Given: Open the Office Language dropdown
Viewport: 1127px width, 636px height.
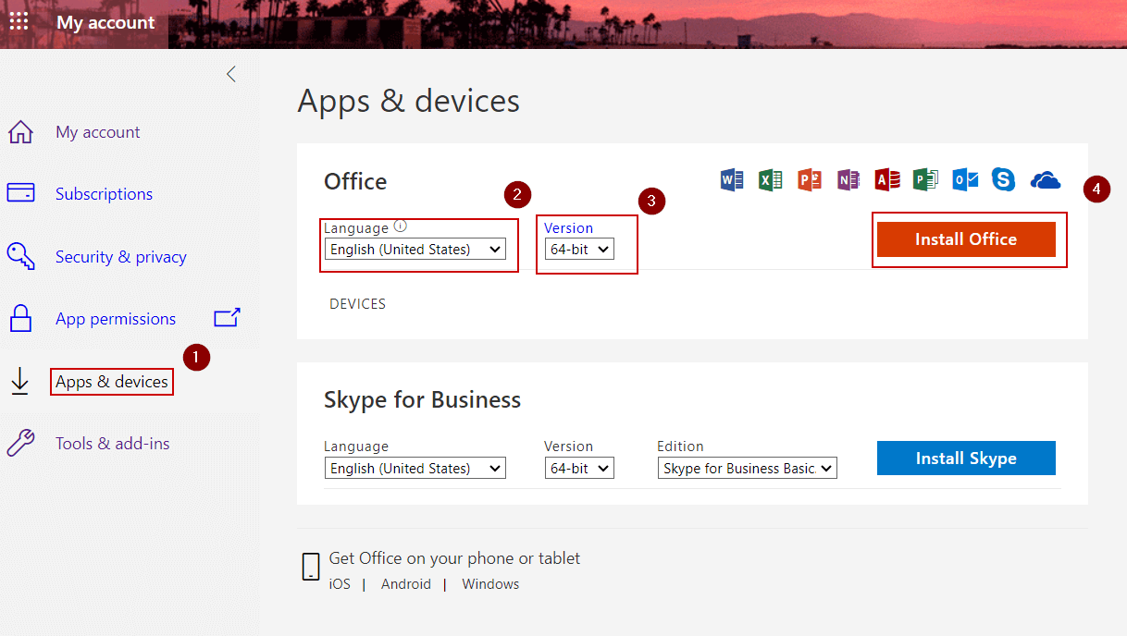Looking at the screenshot, I should click(x=415, y=249).
